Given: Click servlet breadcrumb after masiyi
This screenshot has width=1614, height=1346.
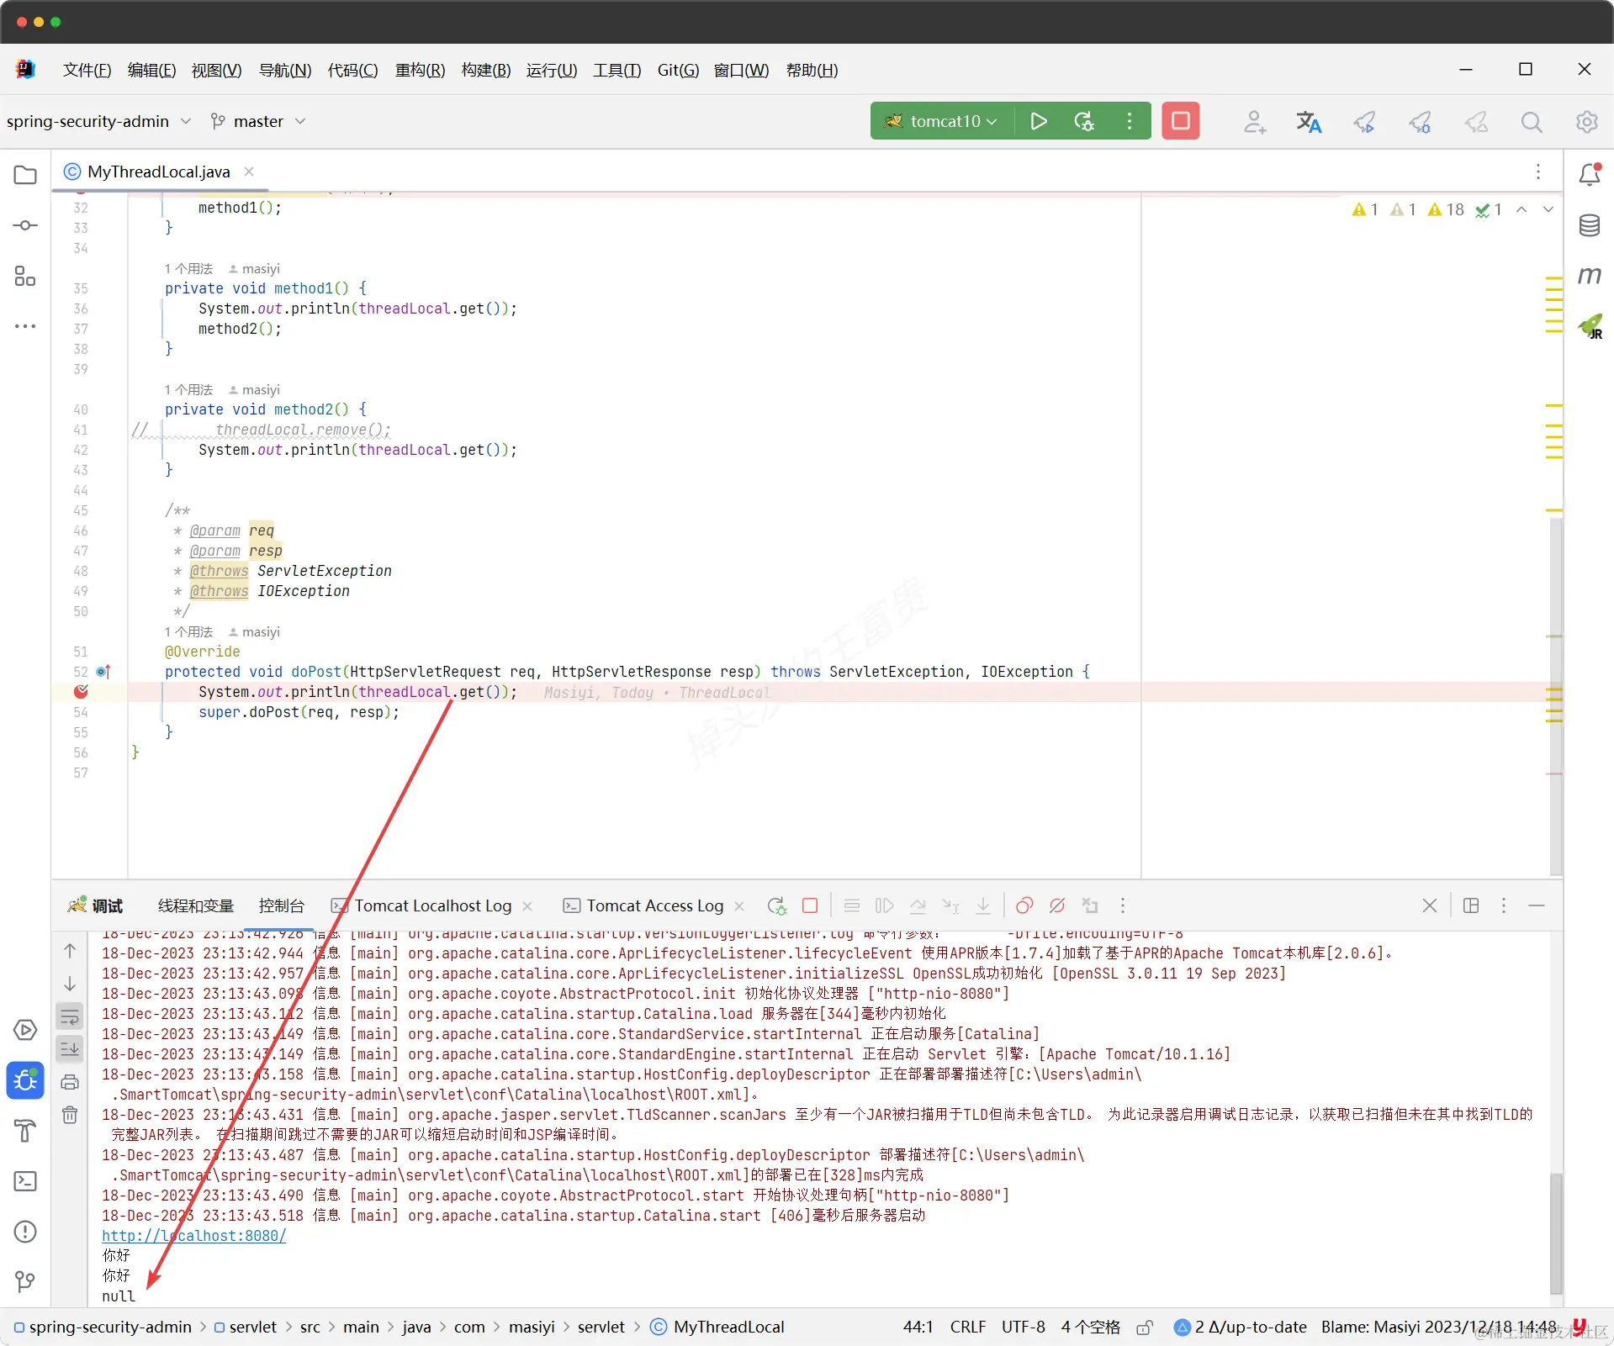Looking at the screenshot, I should click(x=601, y=1327).
